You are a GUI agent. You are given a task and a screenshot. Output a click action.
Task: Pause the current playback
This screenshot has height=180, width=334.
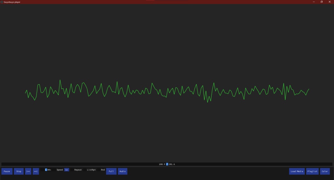7,171
